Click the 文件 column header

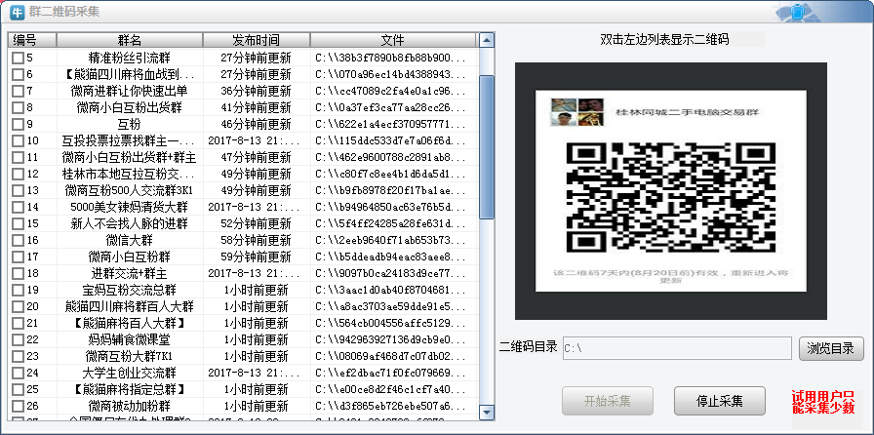click(393, 40)
